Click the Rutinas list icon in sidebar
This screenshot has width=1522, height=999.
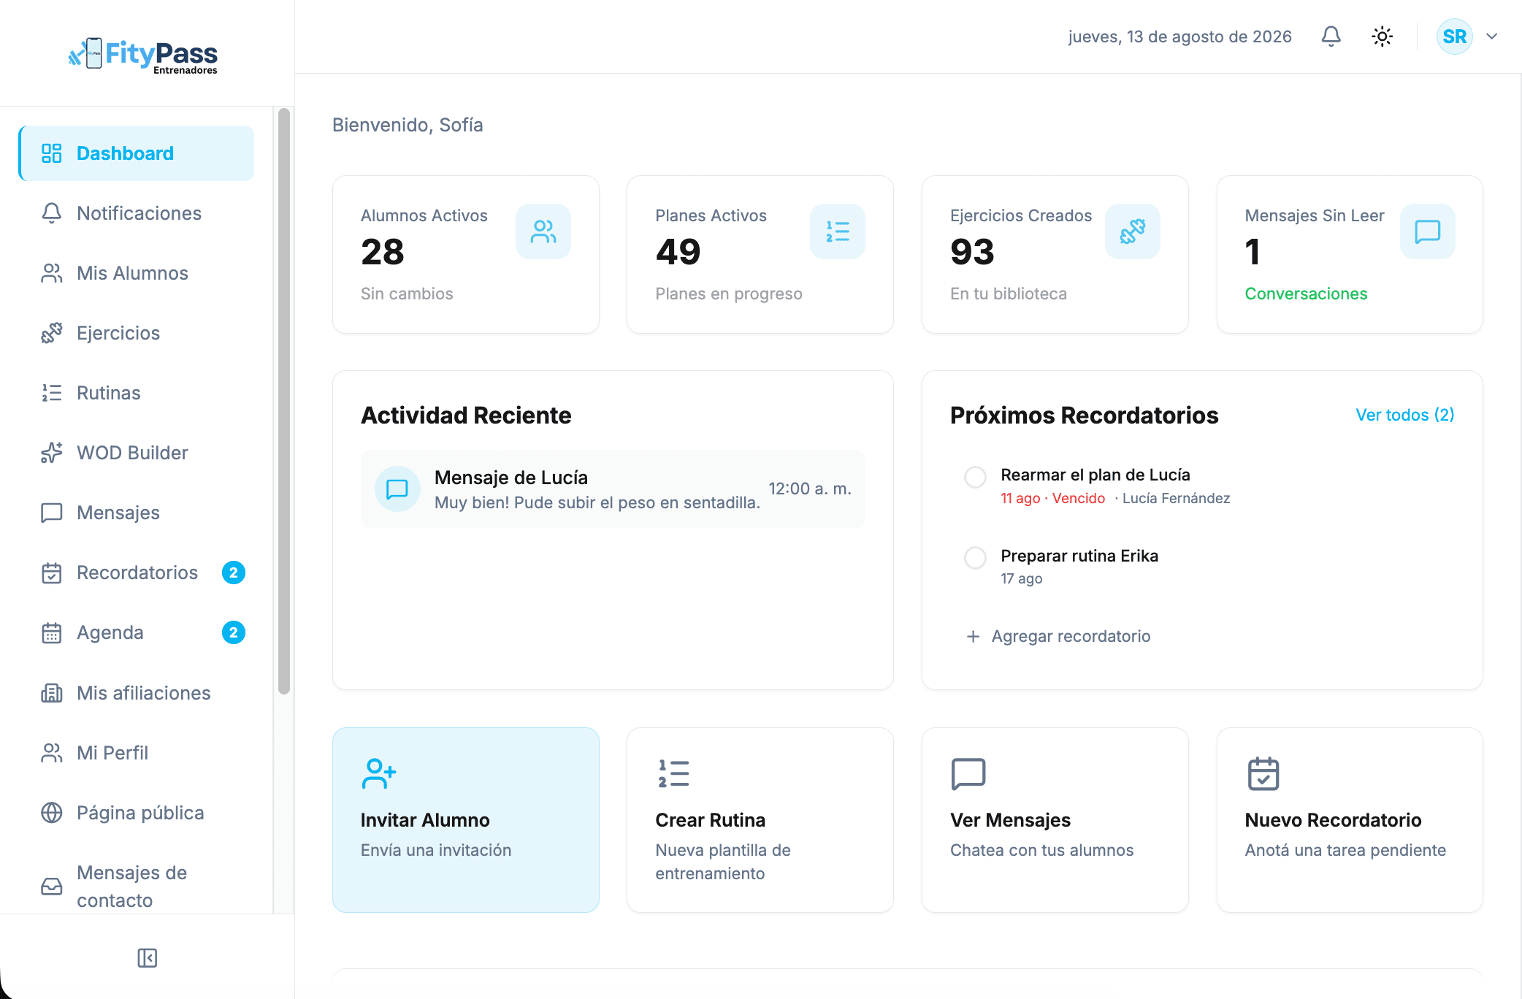point(52,393)
